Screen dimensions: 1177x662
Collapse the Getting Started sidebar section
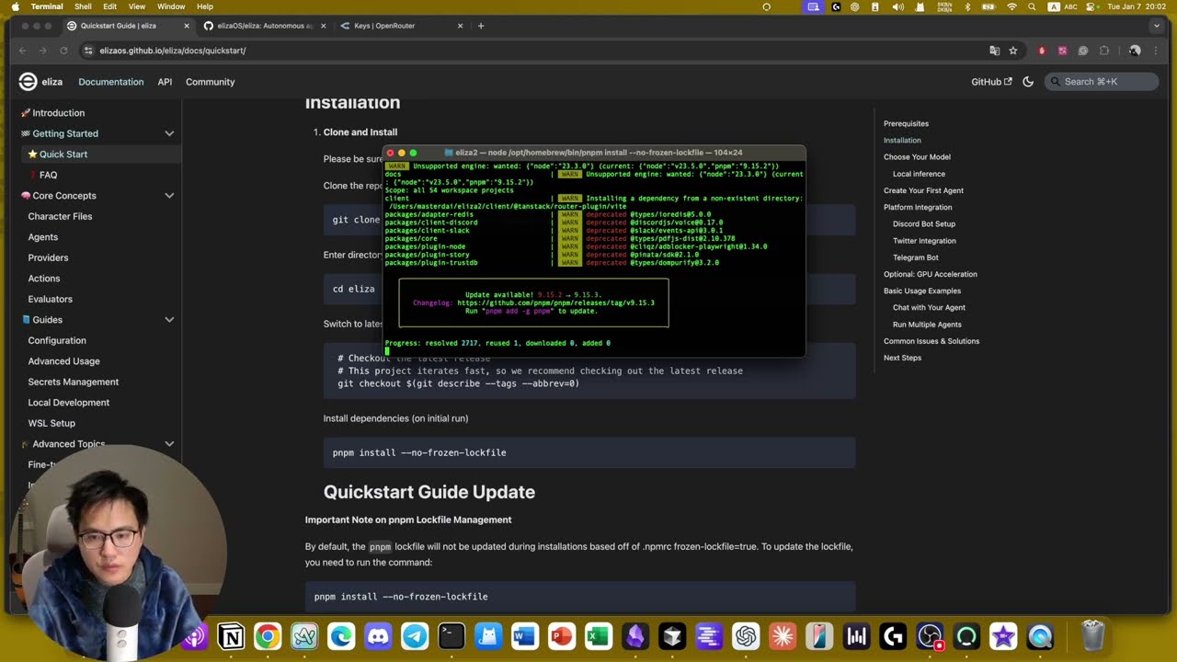tap(169, 133)
